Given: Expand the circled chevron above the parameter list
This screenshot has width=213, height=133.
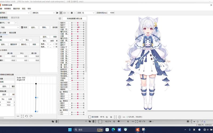Looking at the screenshot, I should coord(60,18).
